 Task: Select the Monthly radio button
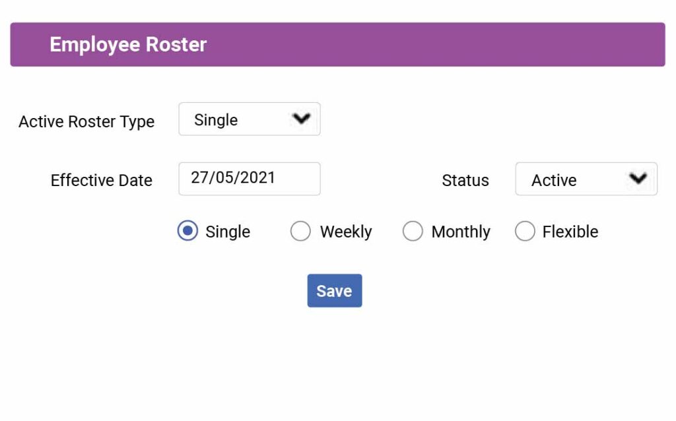[413, 231]
